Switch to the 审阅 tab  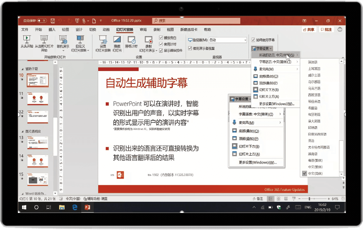pos(143,29)
